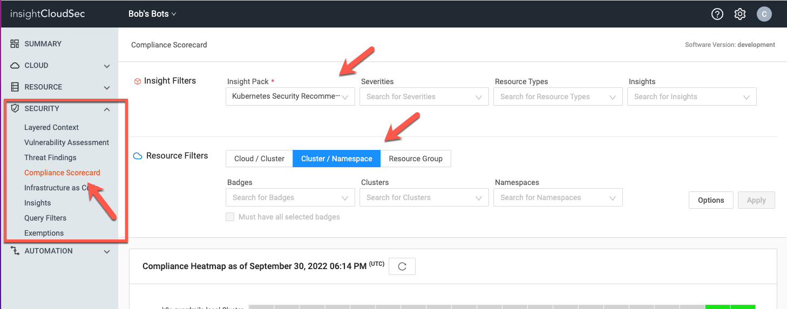
Task: Expand the Cloud sidebar section
Action: point(107,66)
